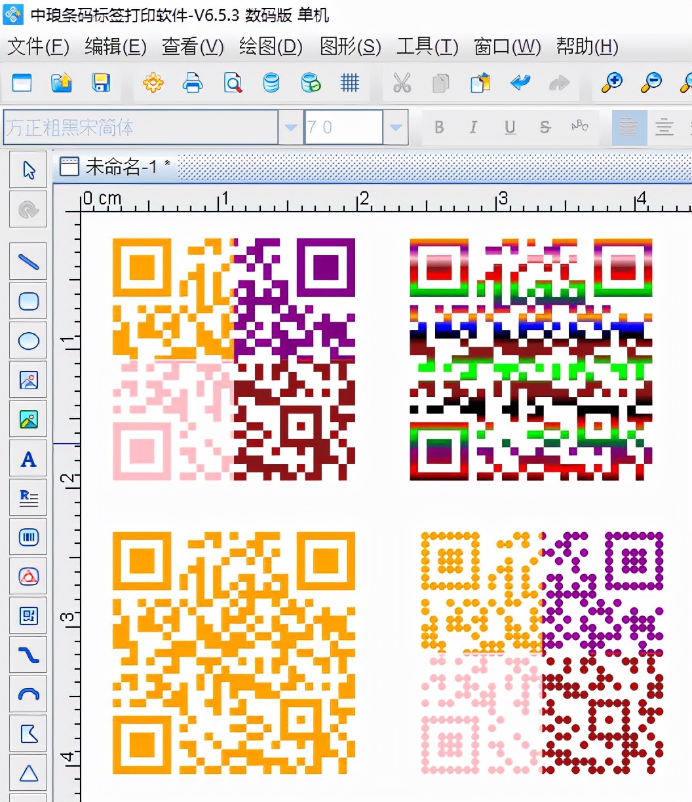Select the rainbow gradient QR code
Screen dimensions: 692x802
point(531,359)
